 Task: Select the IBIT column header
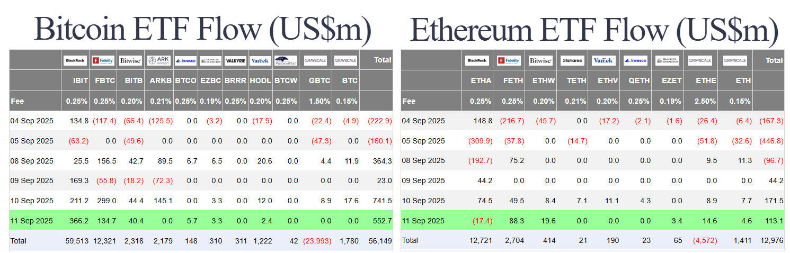(81, 80)
